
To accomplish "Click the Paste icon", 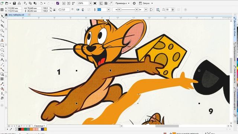I will 35,3.
